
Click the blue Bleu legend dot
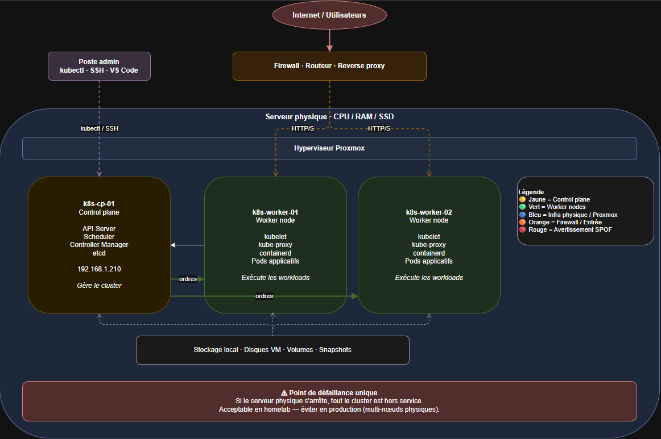pyautogui.click(x=522, y=215)
